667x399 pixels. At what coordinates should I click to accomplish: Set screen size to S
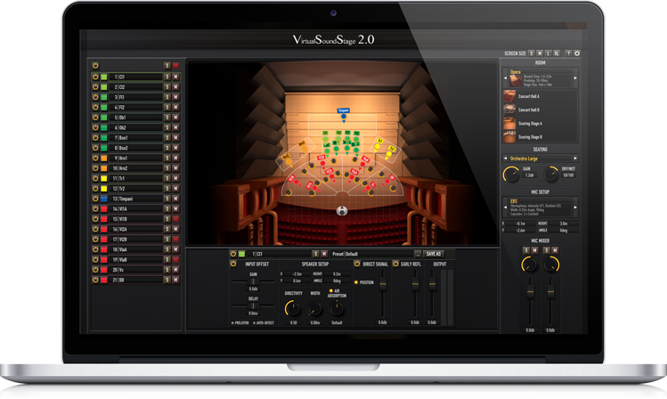531,53
